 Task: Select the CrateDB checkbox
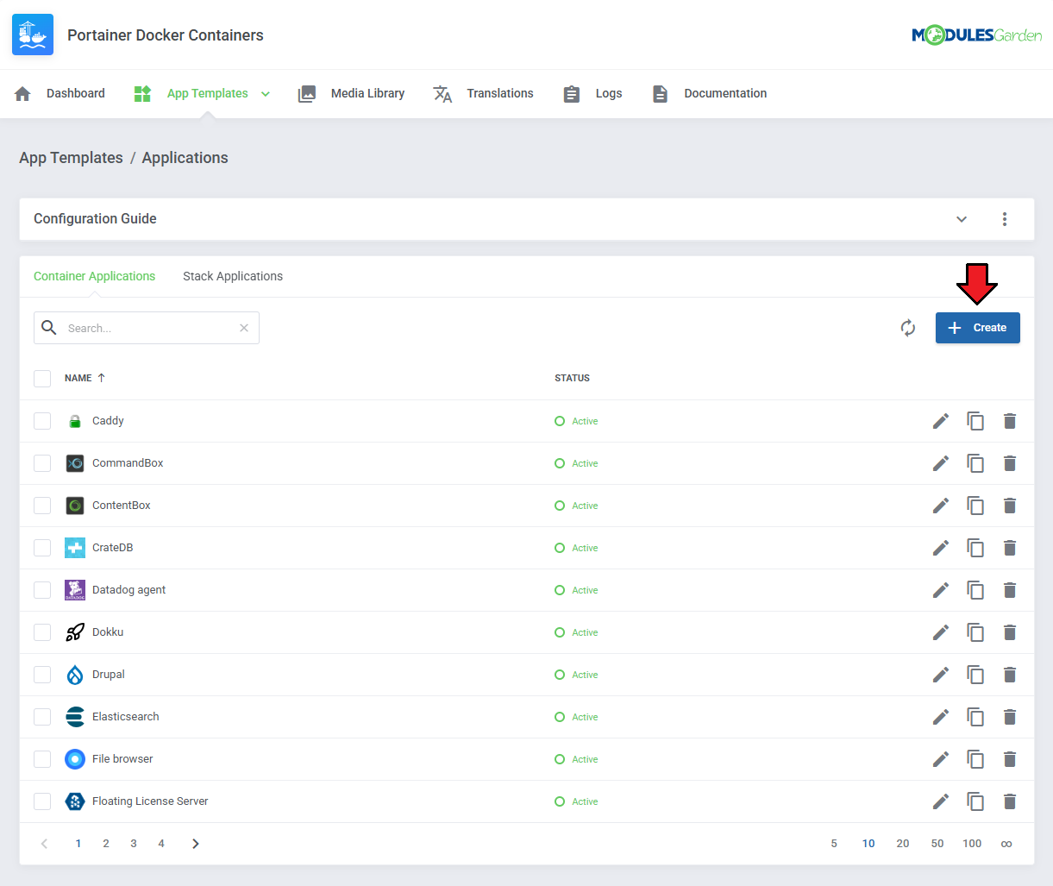coord(42,548)
